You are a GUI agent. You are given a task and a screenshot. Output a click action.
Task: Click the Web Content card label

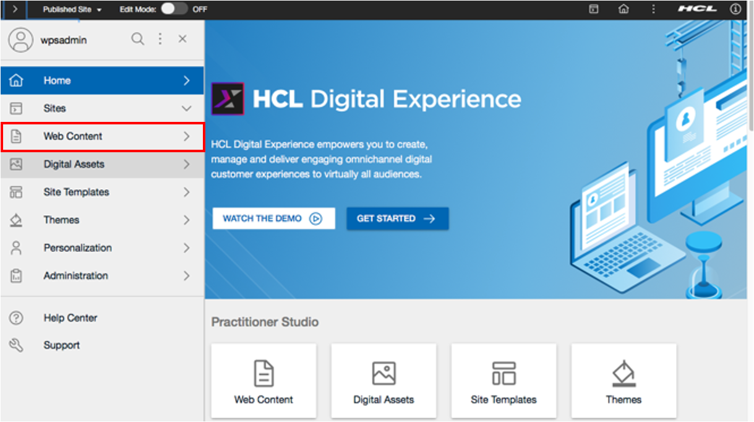[x=263, y=400]
